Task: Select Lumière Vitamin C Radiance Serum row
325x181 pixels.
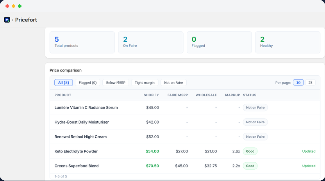Action: tap(185, 108)
